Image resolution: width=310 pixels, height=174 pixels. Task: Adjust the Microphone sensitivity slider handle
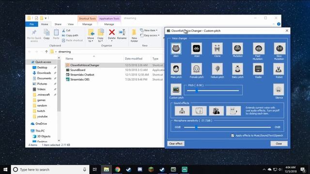point(196,127)
